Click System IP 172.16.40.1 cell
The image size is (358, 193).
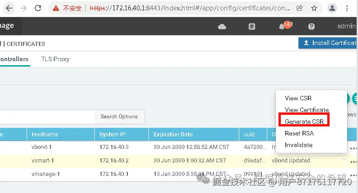click(x=114, y=174)
